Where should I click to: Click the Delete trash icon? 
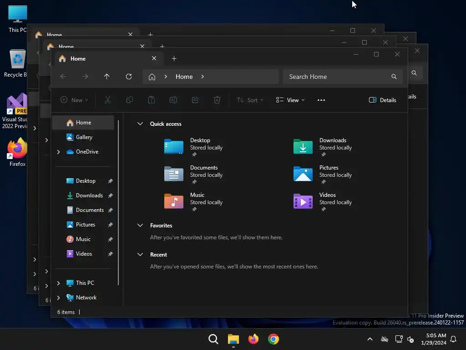click(217, 100)
